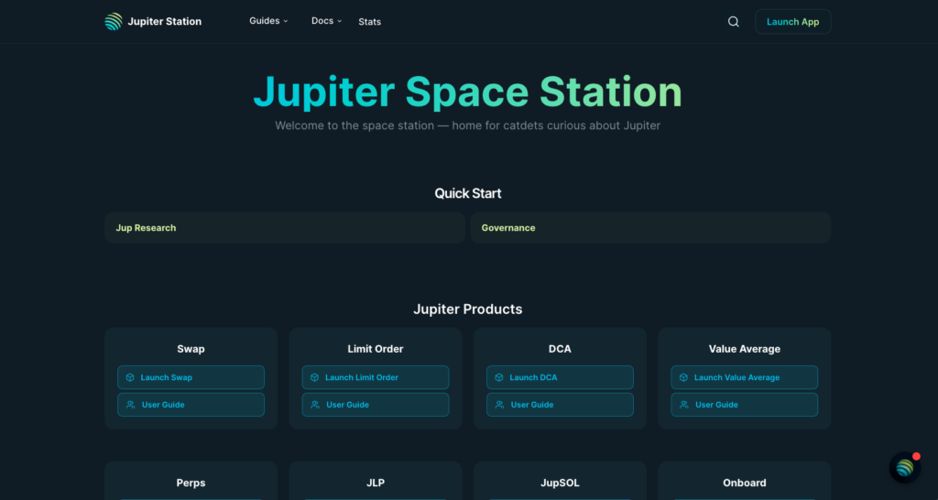Click the Jupiter Station logo icon

pyautogui.click(x=113, y=22)
